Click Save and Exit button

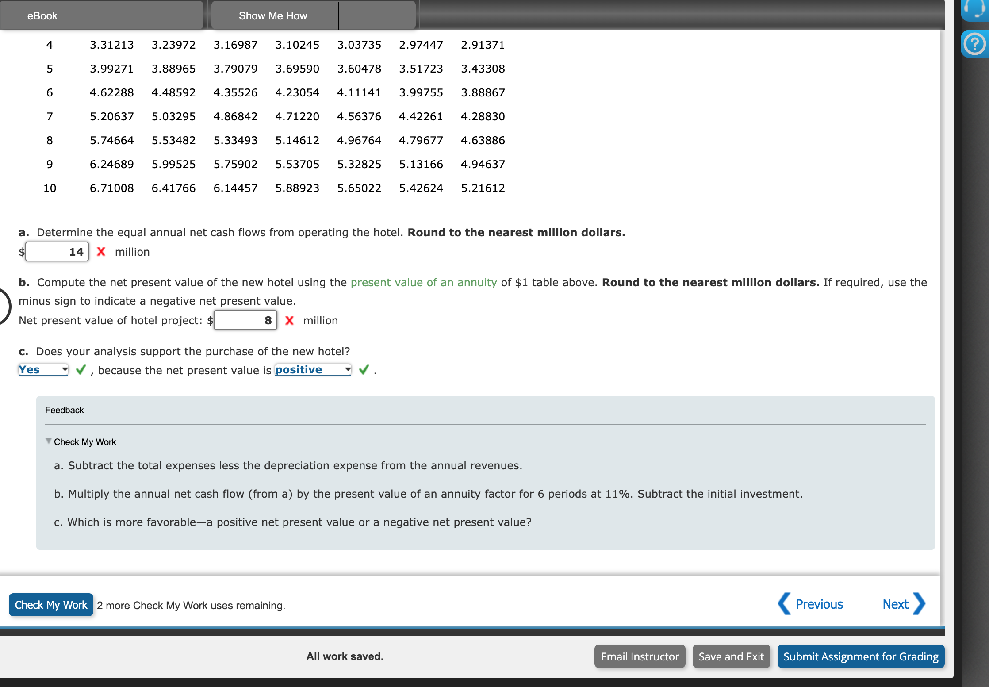point(731,656)
